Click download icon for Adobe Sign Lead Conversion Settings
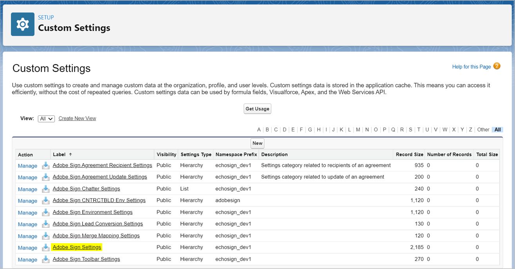The height and width of the screenshot is (269, 515). point(46,224)
